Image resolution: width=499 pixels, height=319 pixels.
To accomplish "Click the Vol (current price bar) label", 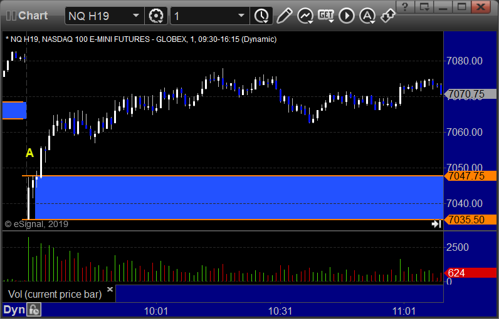I will pos(55,294).
